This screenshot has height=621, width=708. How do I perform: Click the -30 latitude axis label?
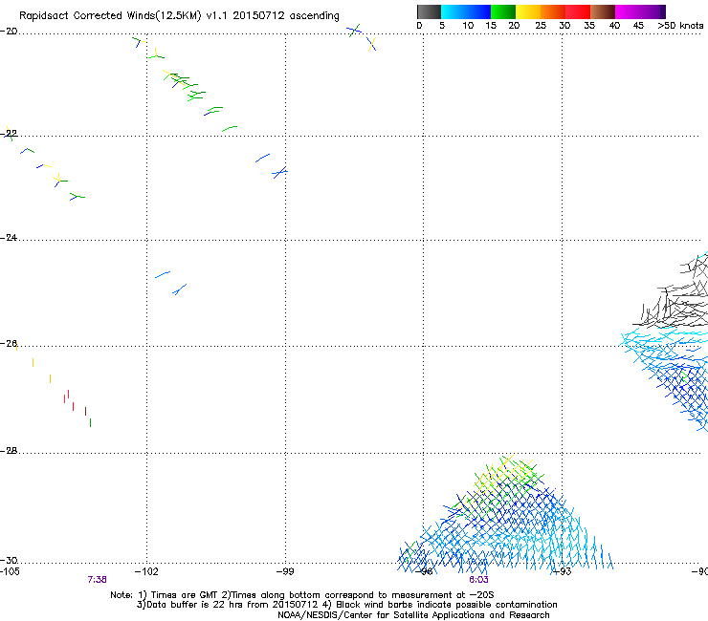[9, 561]
